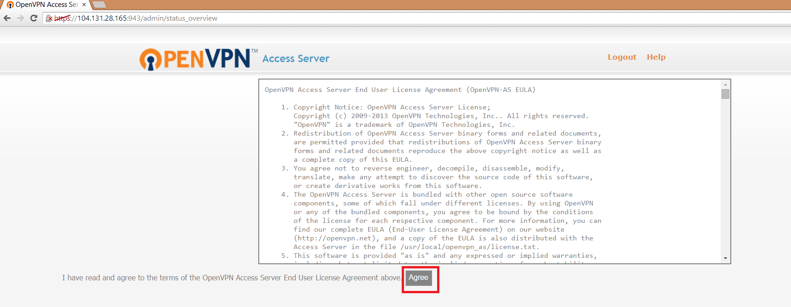The height and width of the screenshot is (307, 791).
Task: Log out via the Logout link
Action: (622, 57)
